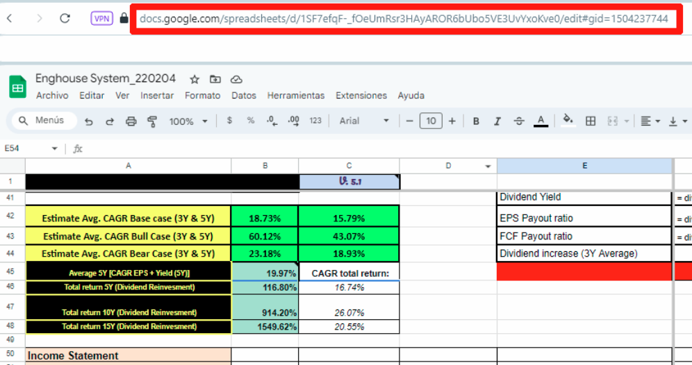The height and width of the screenshot is (365, 692).
Task: Apply currency format
Action: [x=229, y=120]
